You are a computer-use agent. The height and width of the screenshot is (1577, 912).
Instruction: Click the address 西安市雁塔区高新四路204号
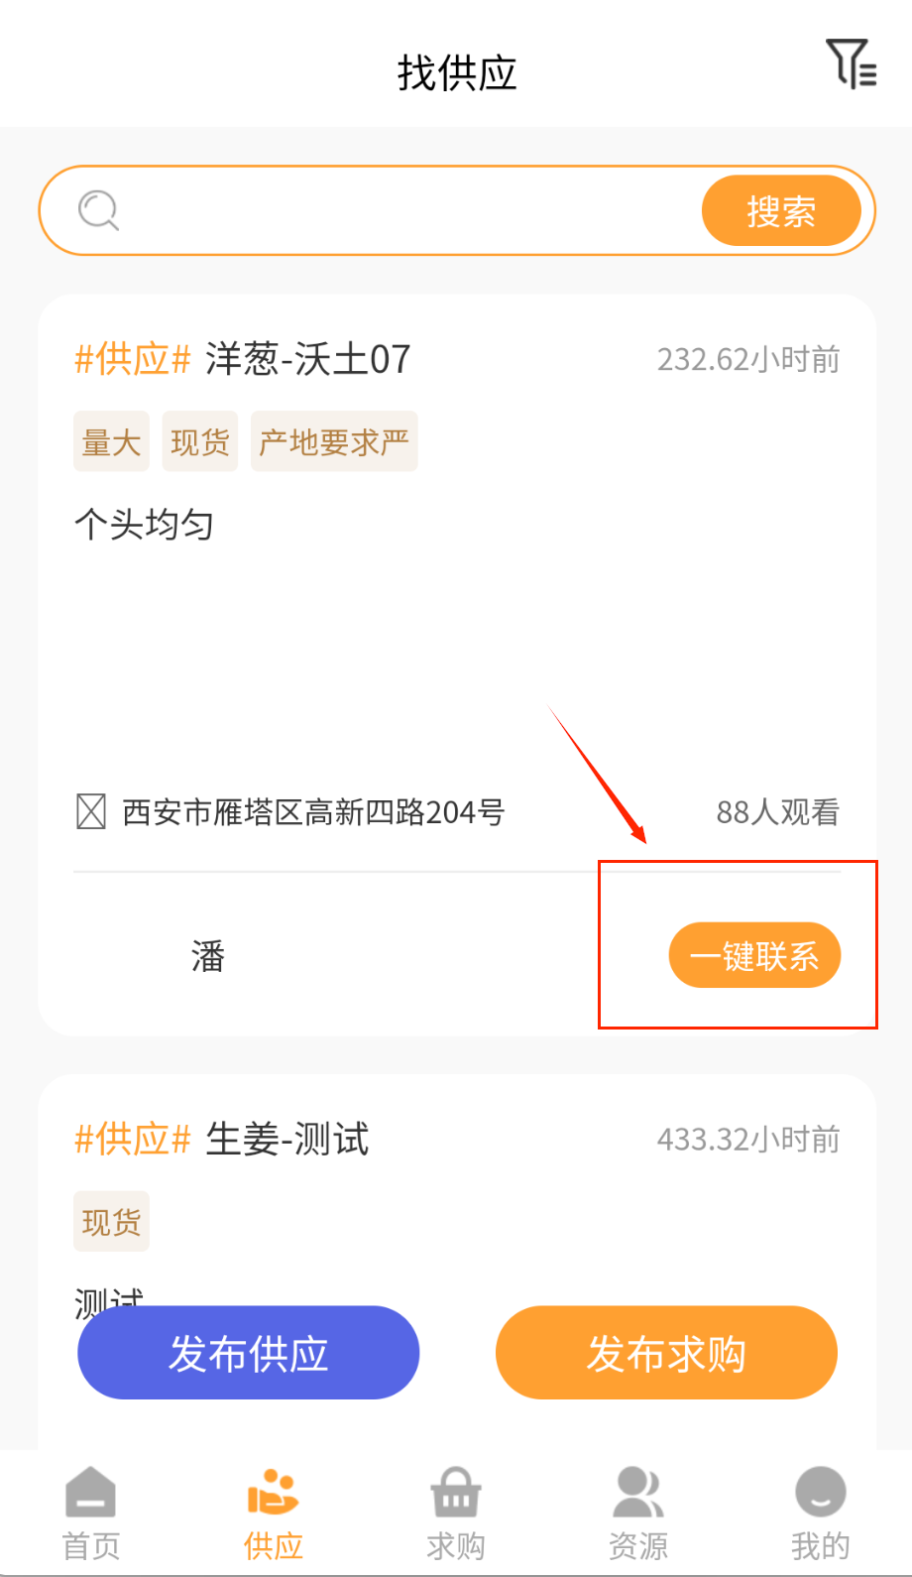click(313, 812)
